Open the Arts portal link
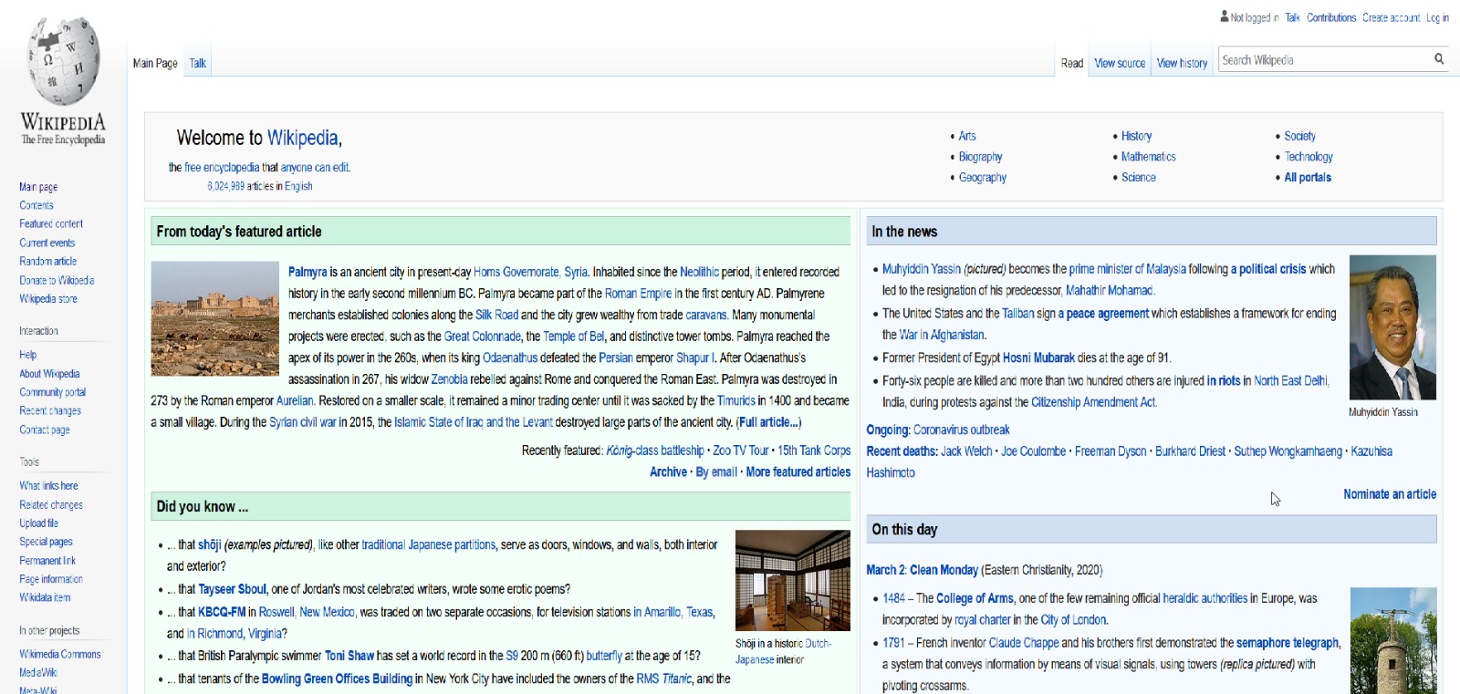 click(967, 136)
